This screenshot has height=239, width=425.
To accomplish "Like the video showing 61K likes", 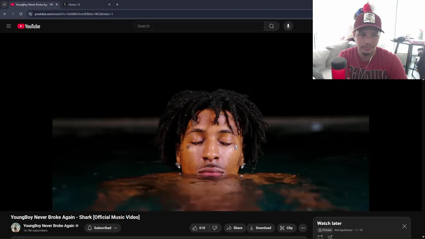I will click(199, 228).
